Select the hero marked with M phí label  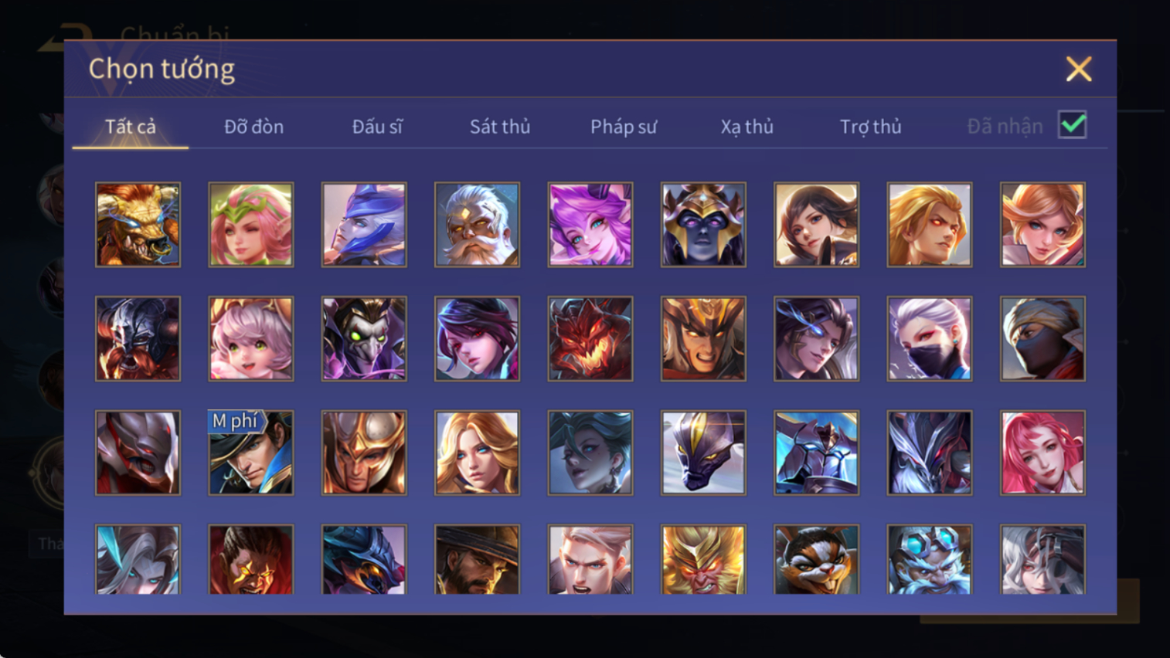pyautogui.click(x=251, y=453)
